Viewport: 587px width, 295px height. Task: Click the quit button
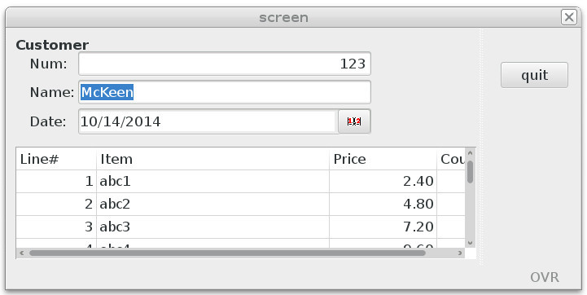coord(534,75)
